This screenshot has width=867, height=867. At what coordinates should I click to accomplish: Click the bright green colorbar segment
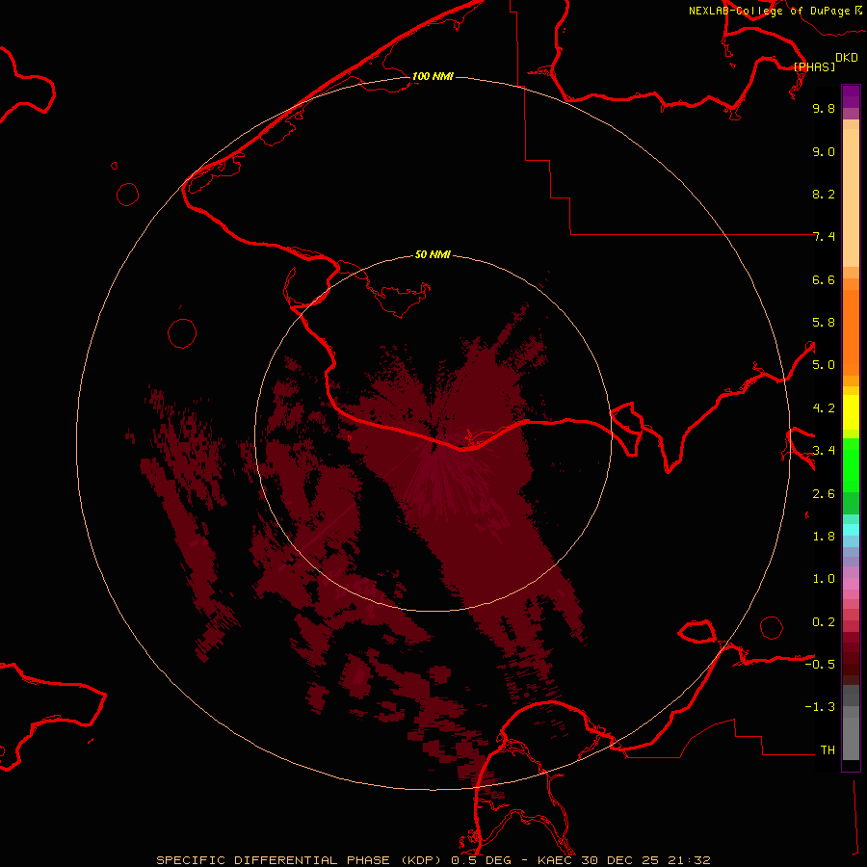(x=851, y=465)
